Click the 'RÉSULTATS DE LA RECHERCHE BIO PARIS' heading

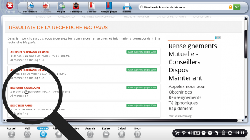pos(59,28)
